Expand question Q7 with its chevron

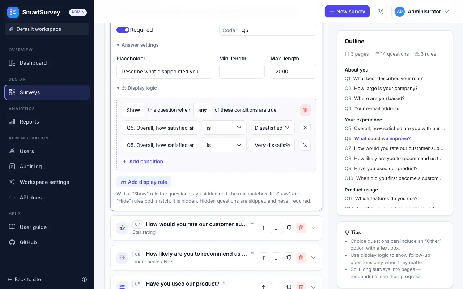point(314,228)
